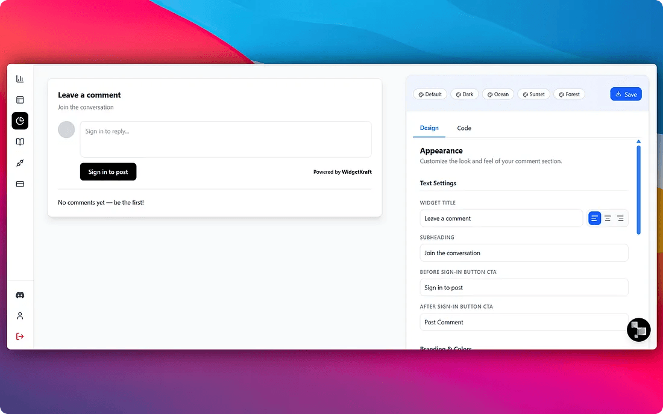The image size is (663, 414).
Task: Select the integrations plug icon
Action: point(20,162)
